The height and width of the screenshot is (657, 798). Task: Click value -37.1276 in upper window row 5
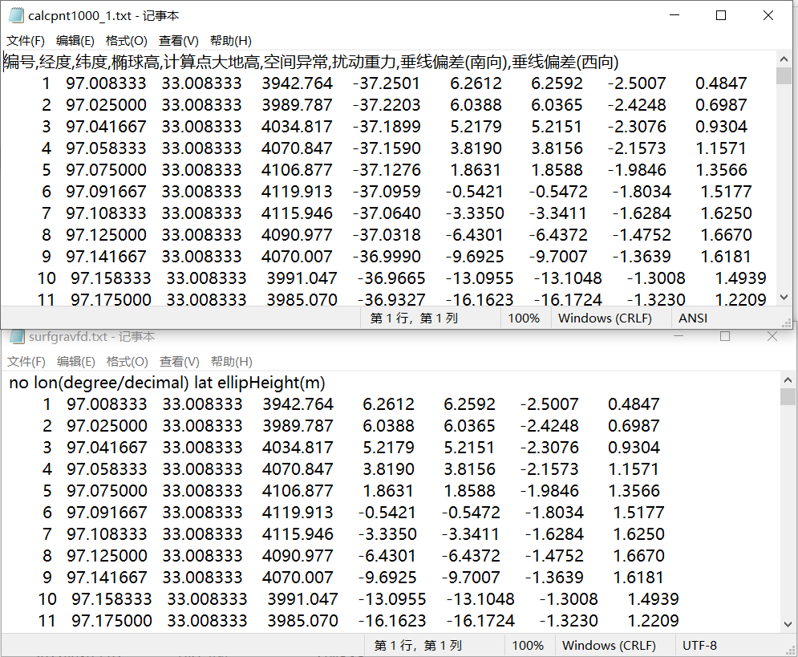387,170
